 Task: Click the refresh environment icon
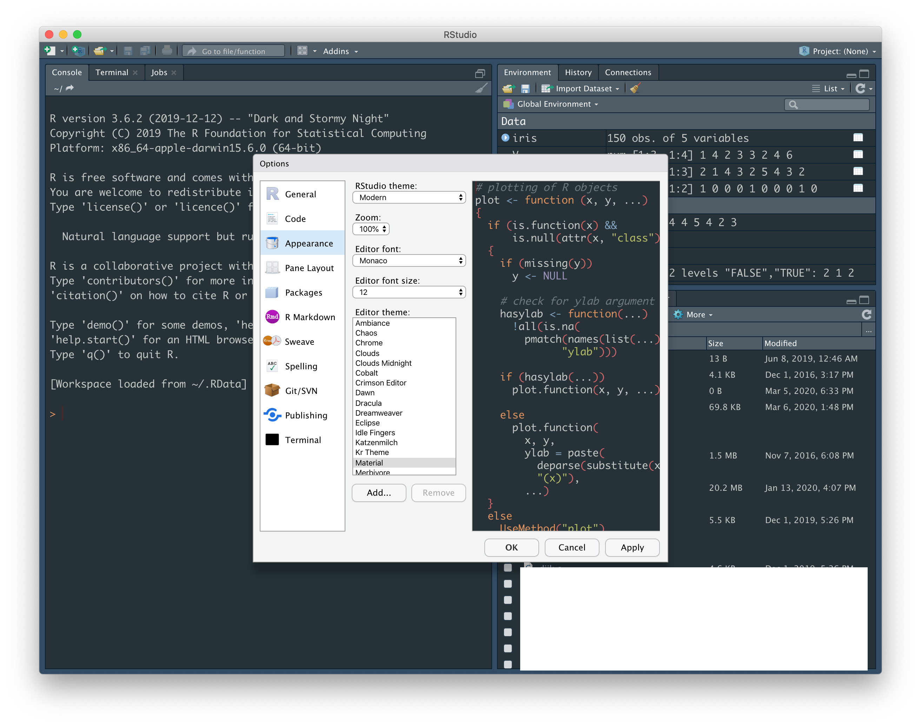click(860, 88)
